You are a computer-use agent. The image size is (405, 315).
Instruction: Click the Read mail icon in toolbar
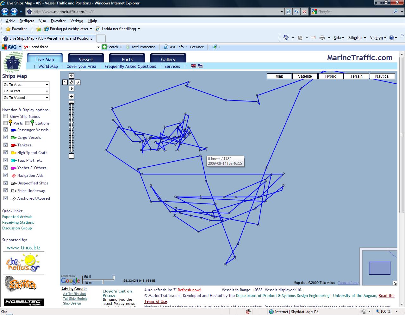click(313, 38)
